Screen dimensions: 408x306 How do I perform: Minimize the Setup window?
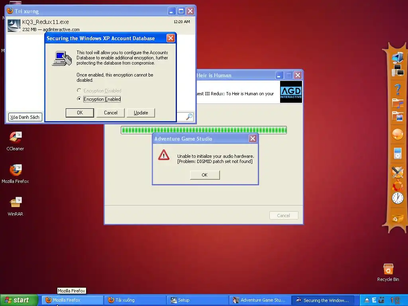click(279, 75)
